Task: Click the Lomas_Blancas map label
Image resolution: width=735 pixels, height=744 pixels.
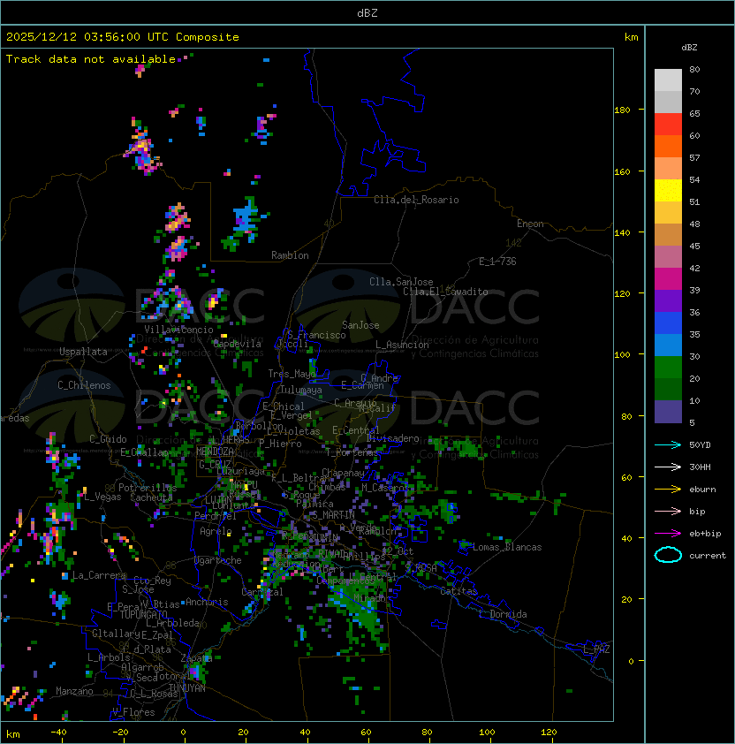Action: pos(507,547)
